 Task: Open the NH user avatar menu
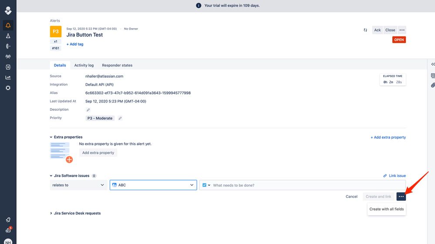coord(8,242)
